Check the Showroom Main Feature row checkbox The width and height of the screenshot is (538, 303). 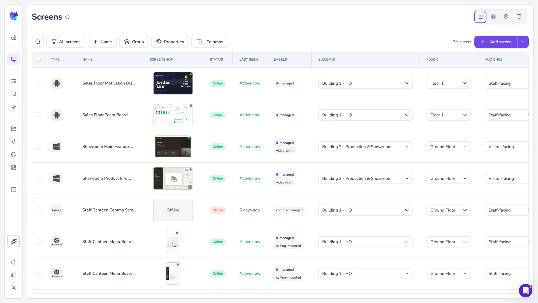click(x=38, y=146)
